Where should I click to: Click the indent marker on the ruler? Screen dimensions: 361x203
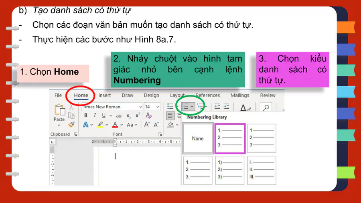115,142
